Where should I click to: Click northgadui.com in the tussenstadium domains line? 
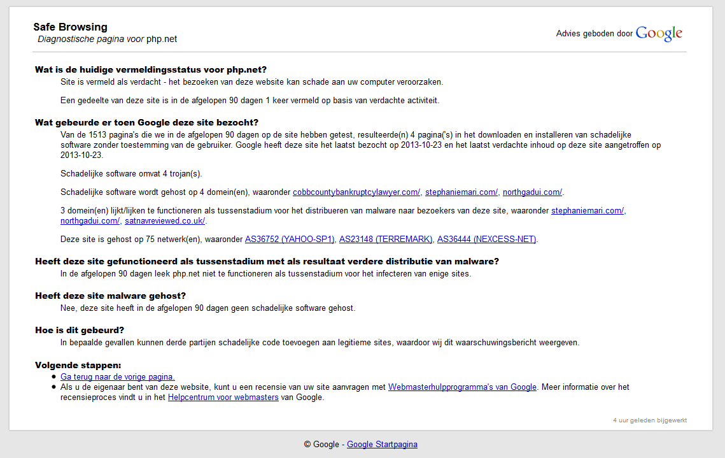pyautogui.click(x=90, y=221)
